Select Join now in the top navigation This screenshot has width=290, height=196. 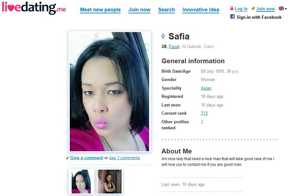tap(139, 10)
